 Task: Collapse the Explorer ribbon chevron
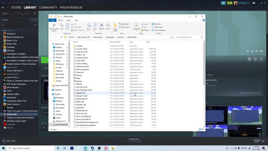click(x=201, y=20)
